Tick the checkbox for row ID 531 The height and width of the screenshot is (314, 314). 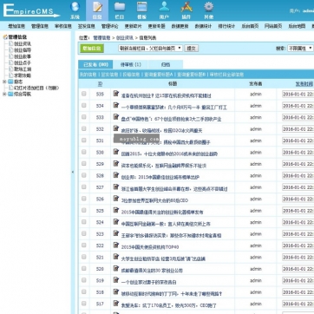point(84,141)
